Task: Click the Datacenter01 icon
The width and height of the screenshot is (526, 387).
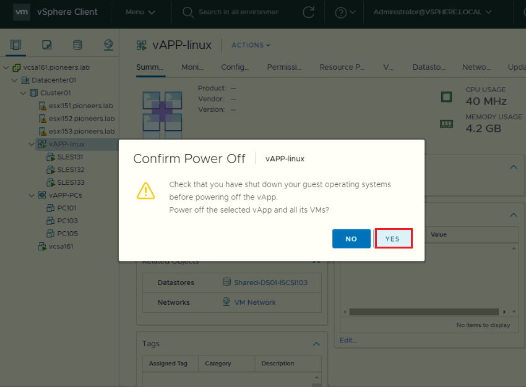Action: [x=25, y=80]
